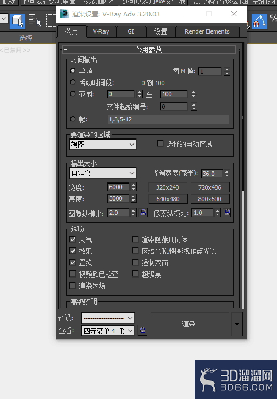
Task: Click the 320x240 preset button
Action: coord(168,187)
